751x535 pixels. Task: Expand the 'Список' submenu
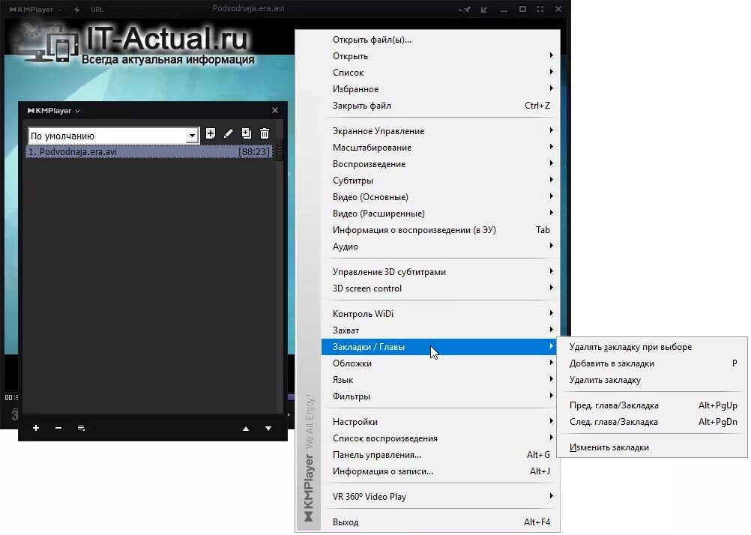(x=438, y=73)
